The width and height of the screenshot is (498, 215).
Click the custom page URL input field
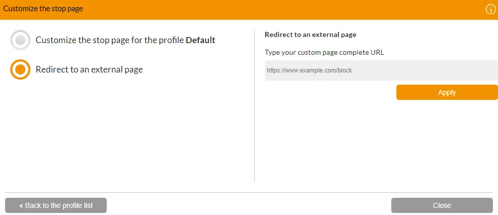pyautogui.click(x=381, y=70)
